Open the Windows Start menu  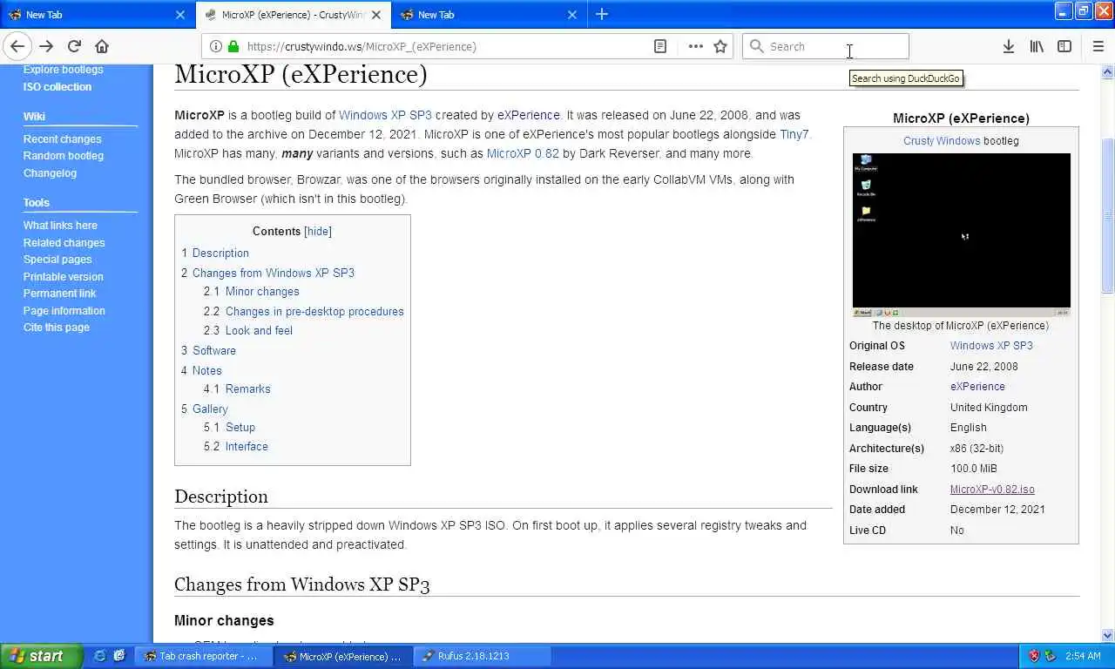41,656
